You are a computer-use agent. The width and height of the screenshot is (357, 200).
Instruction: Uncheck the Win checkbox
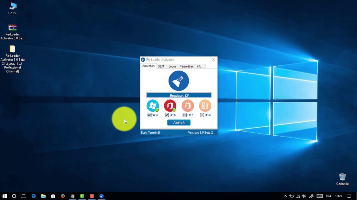tap(149, 115)
